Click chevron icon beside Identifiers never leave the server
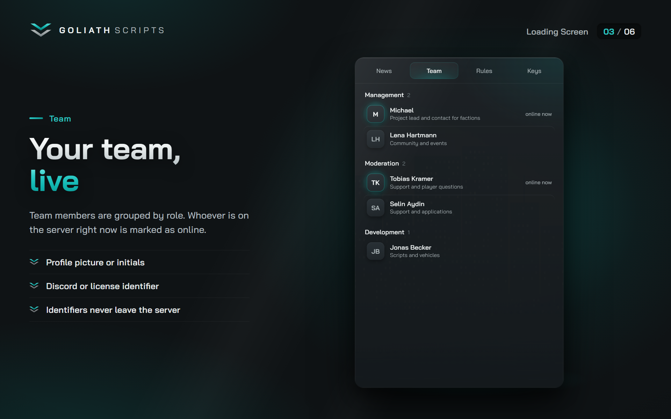The image size is (671, 419). point(34,309)
